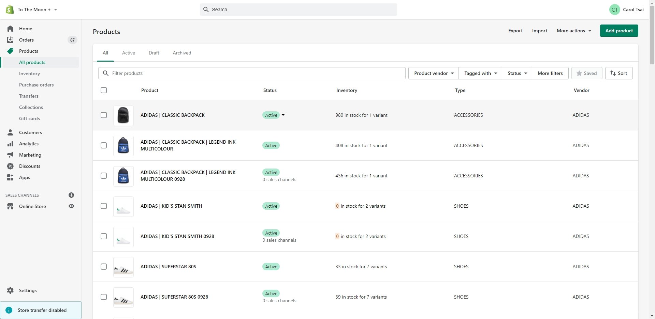
Task: Check Legend Ink Multicolour 0928 row
Action: [104, 176]
